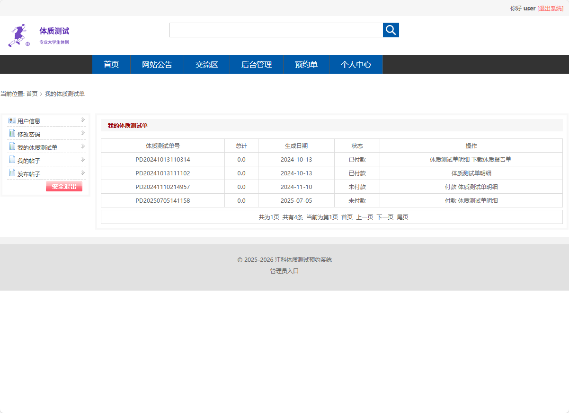
Task: Click the 我的体质测试单 list icon
Action: (x=12, y=146)
